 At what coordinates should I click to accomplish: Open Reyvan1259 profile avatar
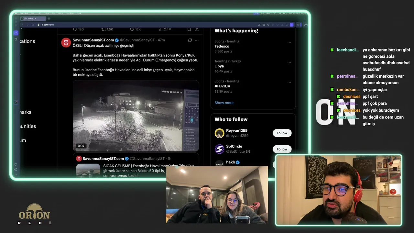tap(219, 133)
